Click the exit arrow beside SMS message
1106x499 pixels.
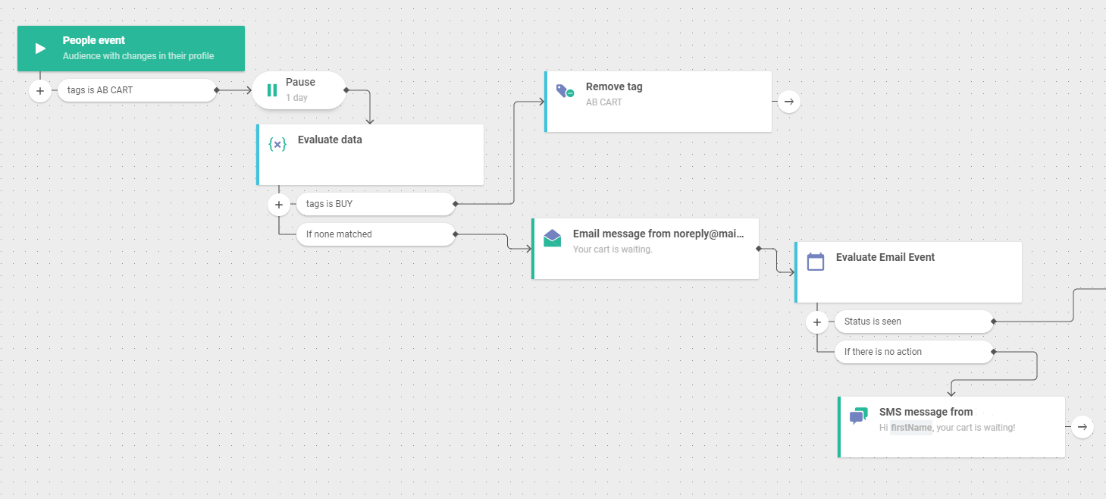[x=1082, y=426]
